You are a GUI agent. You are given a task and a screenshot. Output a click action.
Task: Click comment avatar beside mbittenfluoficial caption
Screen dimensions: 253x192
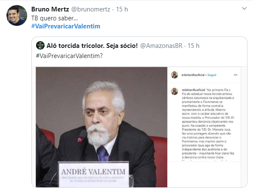(174, 91)
